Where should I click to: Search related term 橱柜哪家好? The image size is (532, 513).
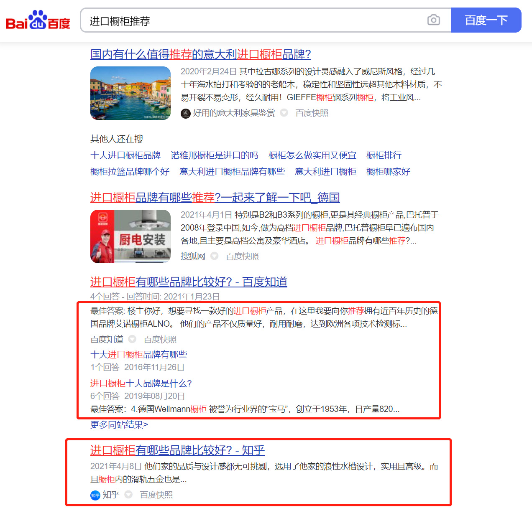click(388, 172)
